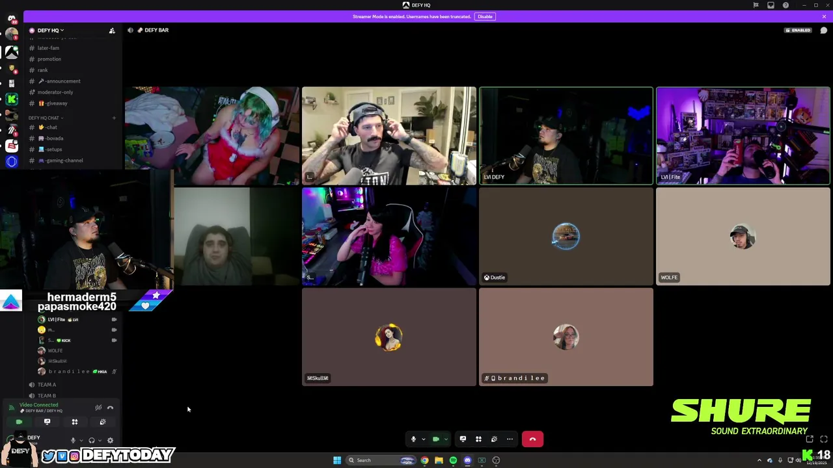This screenshot has height=468, width=833.
Task: Focus the LVI Fite video tile
Action: click(743, 136)
